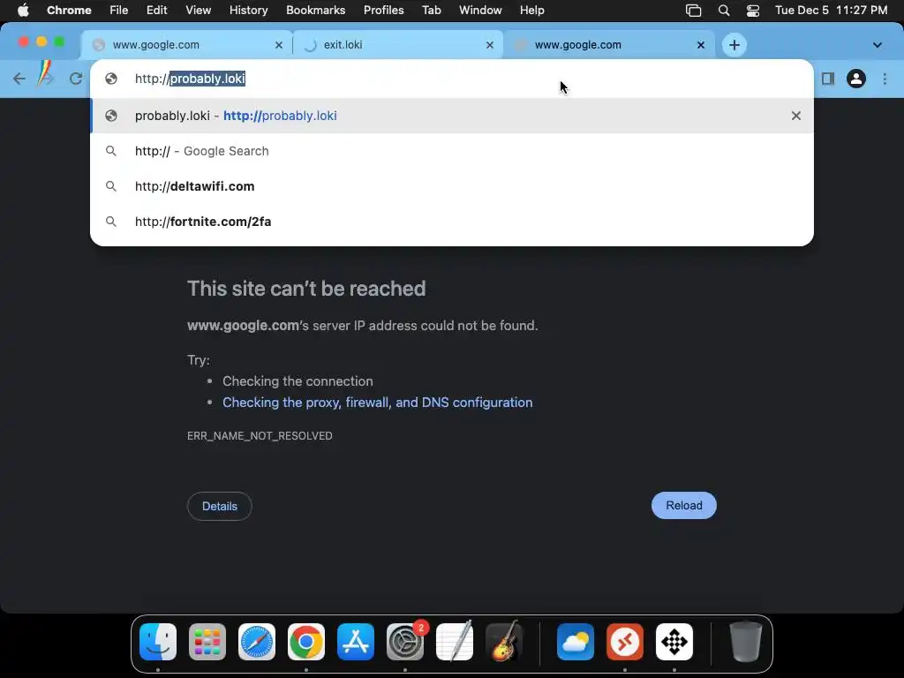Open the Tab menu
Image resolution: width=904 pixels, height=678 pixels.
[431, 11]
